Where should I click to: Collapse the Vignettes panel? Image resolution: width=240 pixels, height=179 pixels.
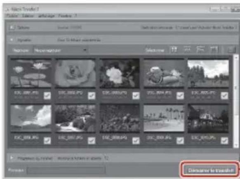pos(12,40)
